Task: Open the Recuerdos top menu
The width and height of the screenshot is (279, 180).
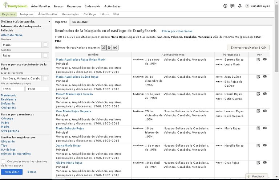Action: (74, 6)
